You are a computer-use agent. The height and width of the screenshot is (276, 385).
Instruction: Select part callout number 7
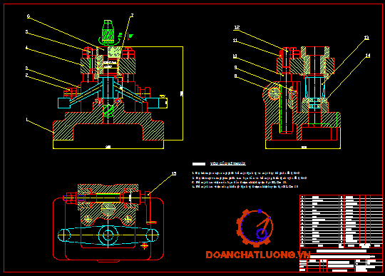[132, 16]
